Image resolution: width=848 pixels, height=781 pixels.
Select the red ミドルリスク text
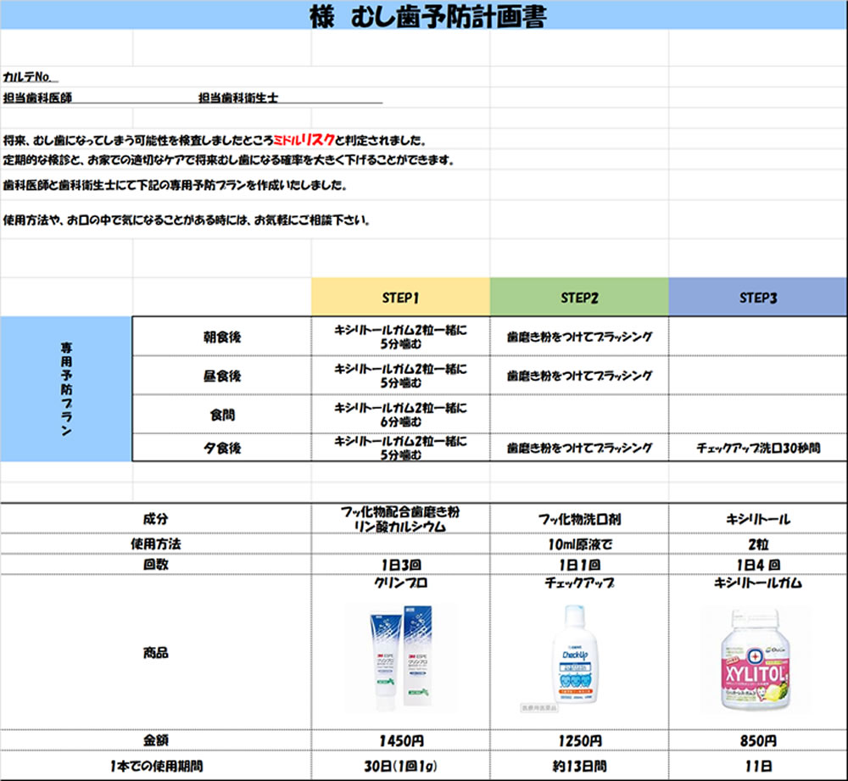[x=304, y=140]
